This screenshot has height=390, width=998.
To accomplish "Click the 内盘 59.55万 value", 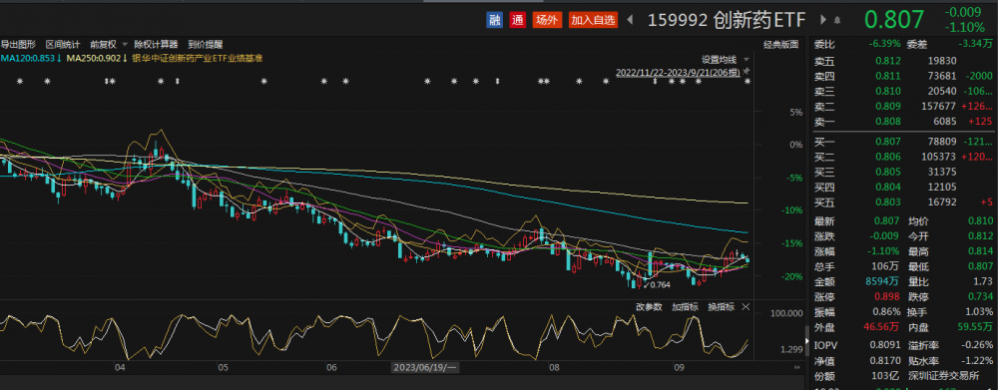I will (x=974, y=327).
